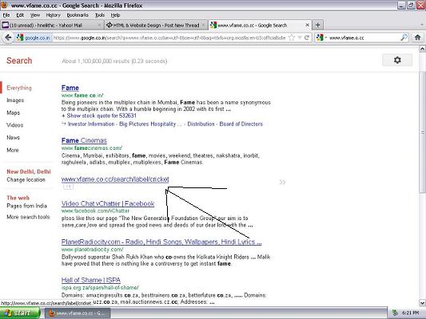Click Distribution sitelink
The image size is (426, 319).
[201, 124]
